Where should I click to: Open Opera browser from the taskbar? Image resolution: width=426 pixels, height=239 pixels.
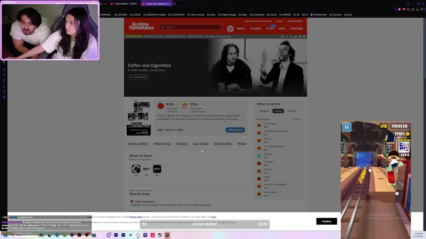pyautogui.click(x=138, y=235)
